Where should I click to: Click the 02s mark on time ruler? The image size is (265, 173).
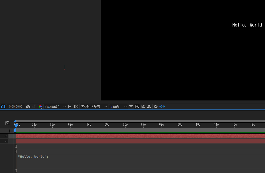52,125
